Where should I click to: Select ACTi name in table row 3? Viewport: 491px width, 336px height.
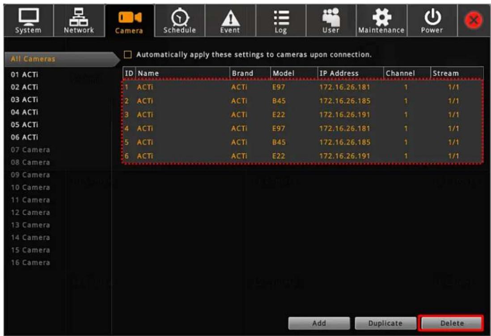tap(145, 115)
